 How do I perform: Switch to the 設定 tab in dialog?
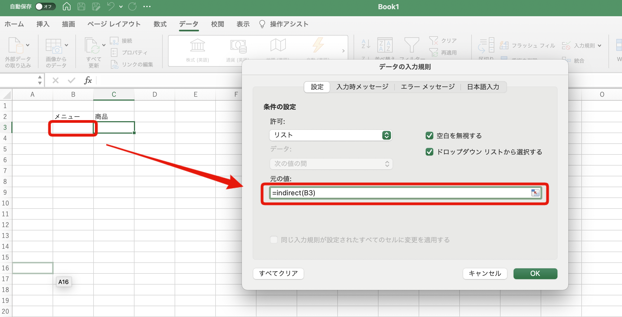pyautogui.click(x=317, y=87)
